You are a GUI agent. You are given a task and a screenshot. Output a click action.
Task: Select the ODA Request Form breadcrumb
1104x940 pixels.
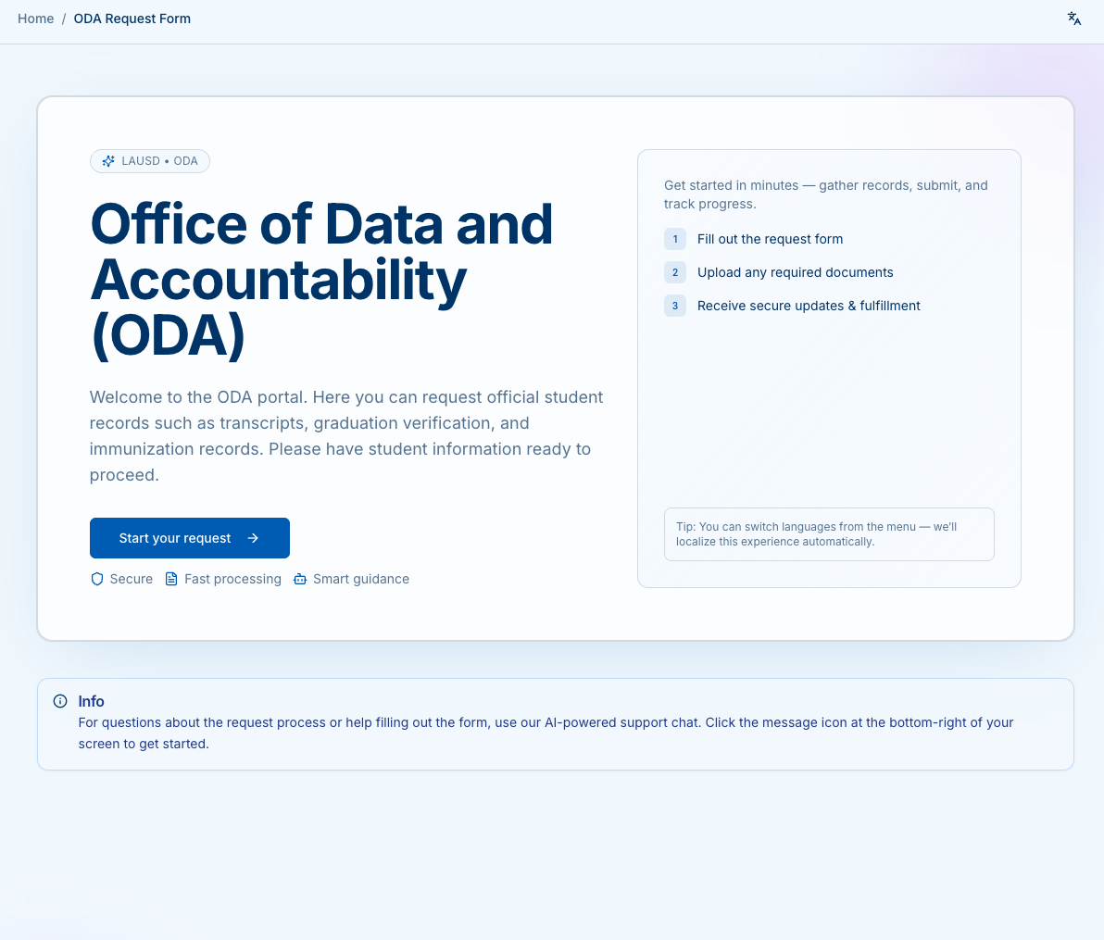click(x=132, y=19)
